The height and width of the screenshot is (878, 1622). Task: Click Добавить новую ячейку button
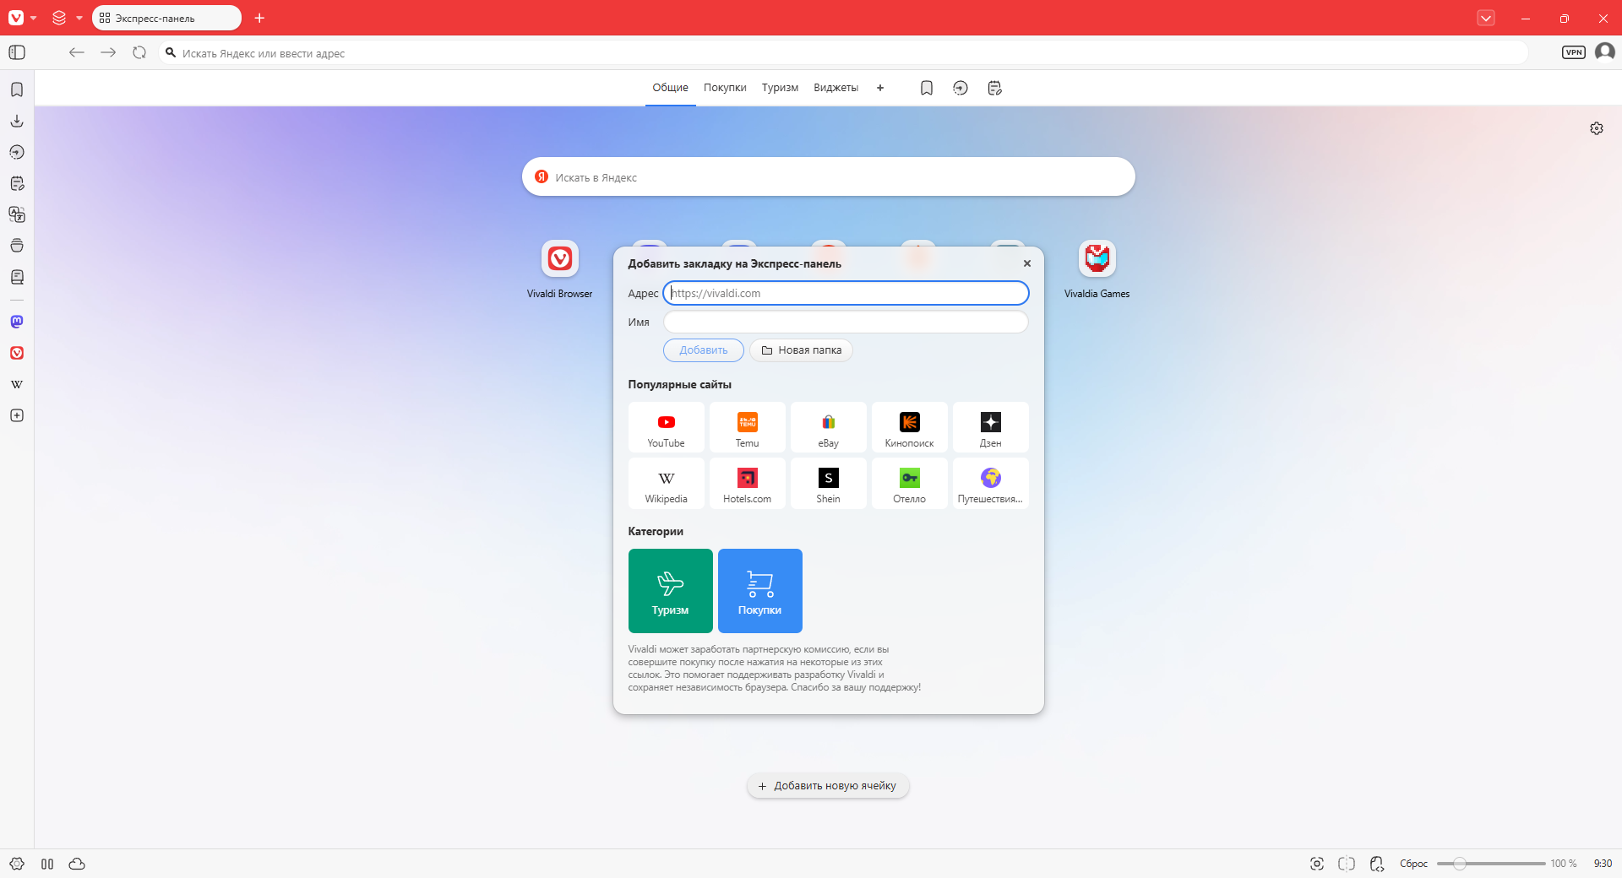click(x=828, y=786)
